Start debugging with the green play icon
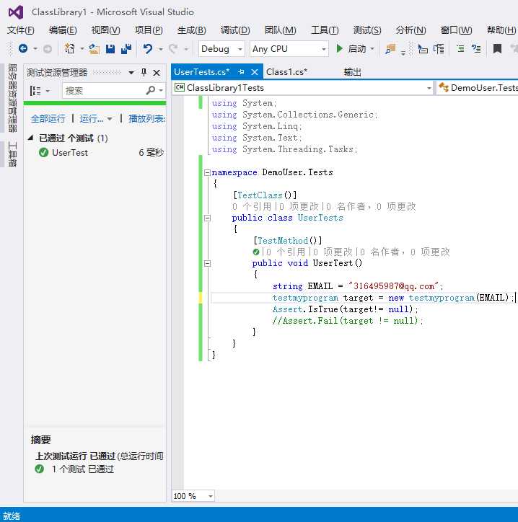This screenshot has width=518, height=522. (x=339, y=49)
